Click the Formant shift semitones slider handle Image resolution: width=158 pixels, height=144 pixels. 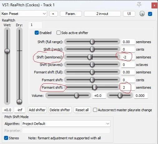click(95, 87)
